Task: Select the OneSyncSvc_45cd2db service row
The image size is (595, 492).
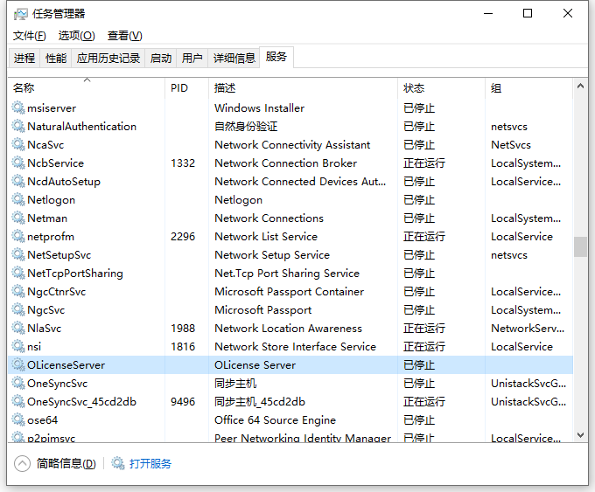Action: (290, 401)
